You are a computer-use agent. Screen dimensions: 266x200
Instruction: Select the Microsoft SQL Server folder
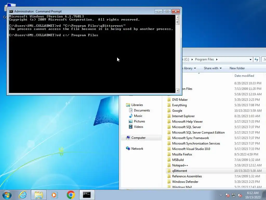coord(187,127)
